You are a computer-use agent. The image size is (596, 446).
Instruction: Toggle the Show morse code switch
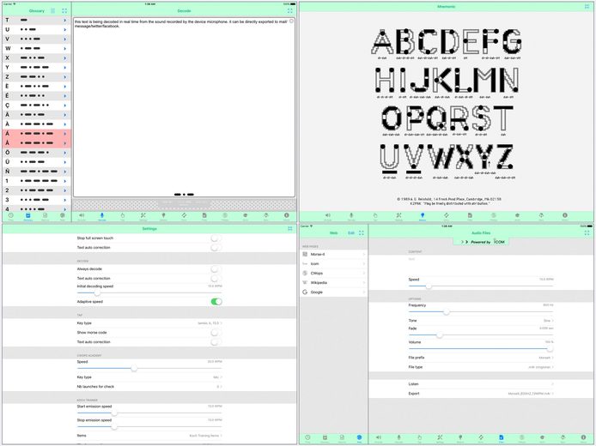[x=216, y=333]
